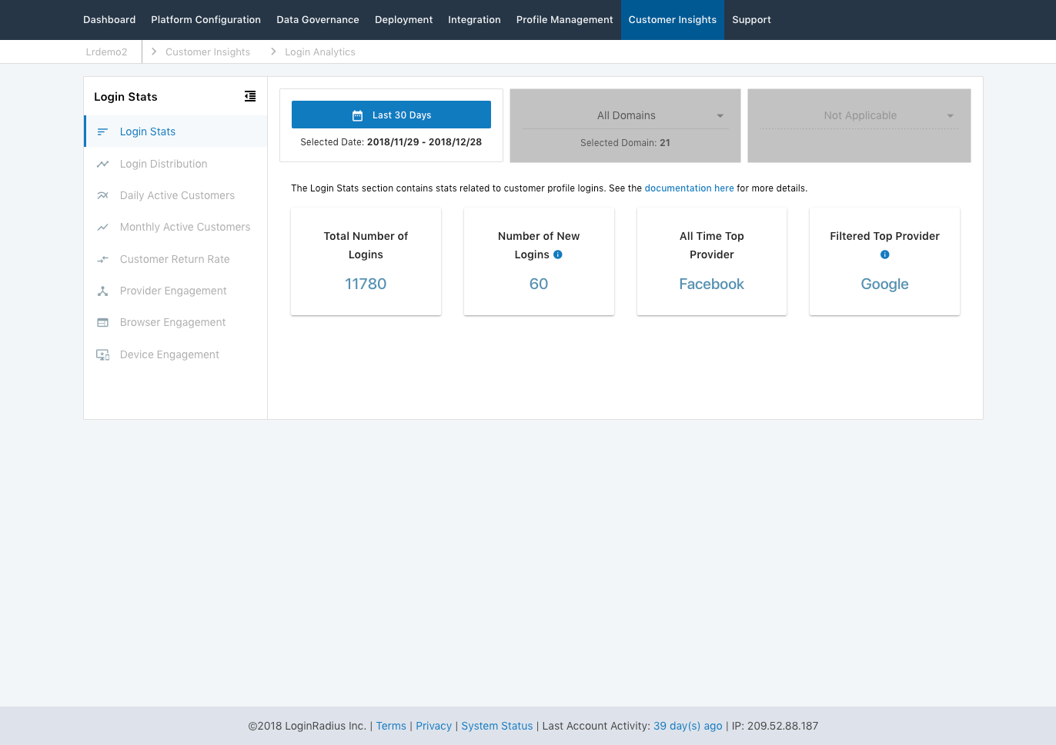The width and height of the screenshot is (1056, 745).
Task: Click the IP: 209.52.88.187 footer text
Action: 775,726
